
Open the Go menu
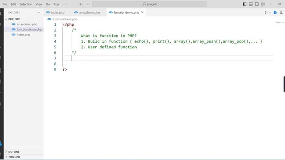[x=48, y=4]
